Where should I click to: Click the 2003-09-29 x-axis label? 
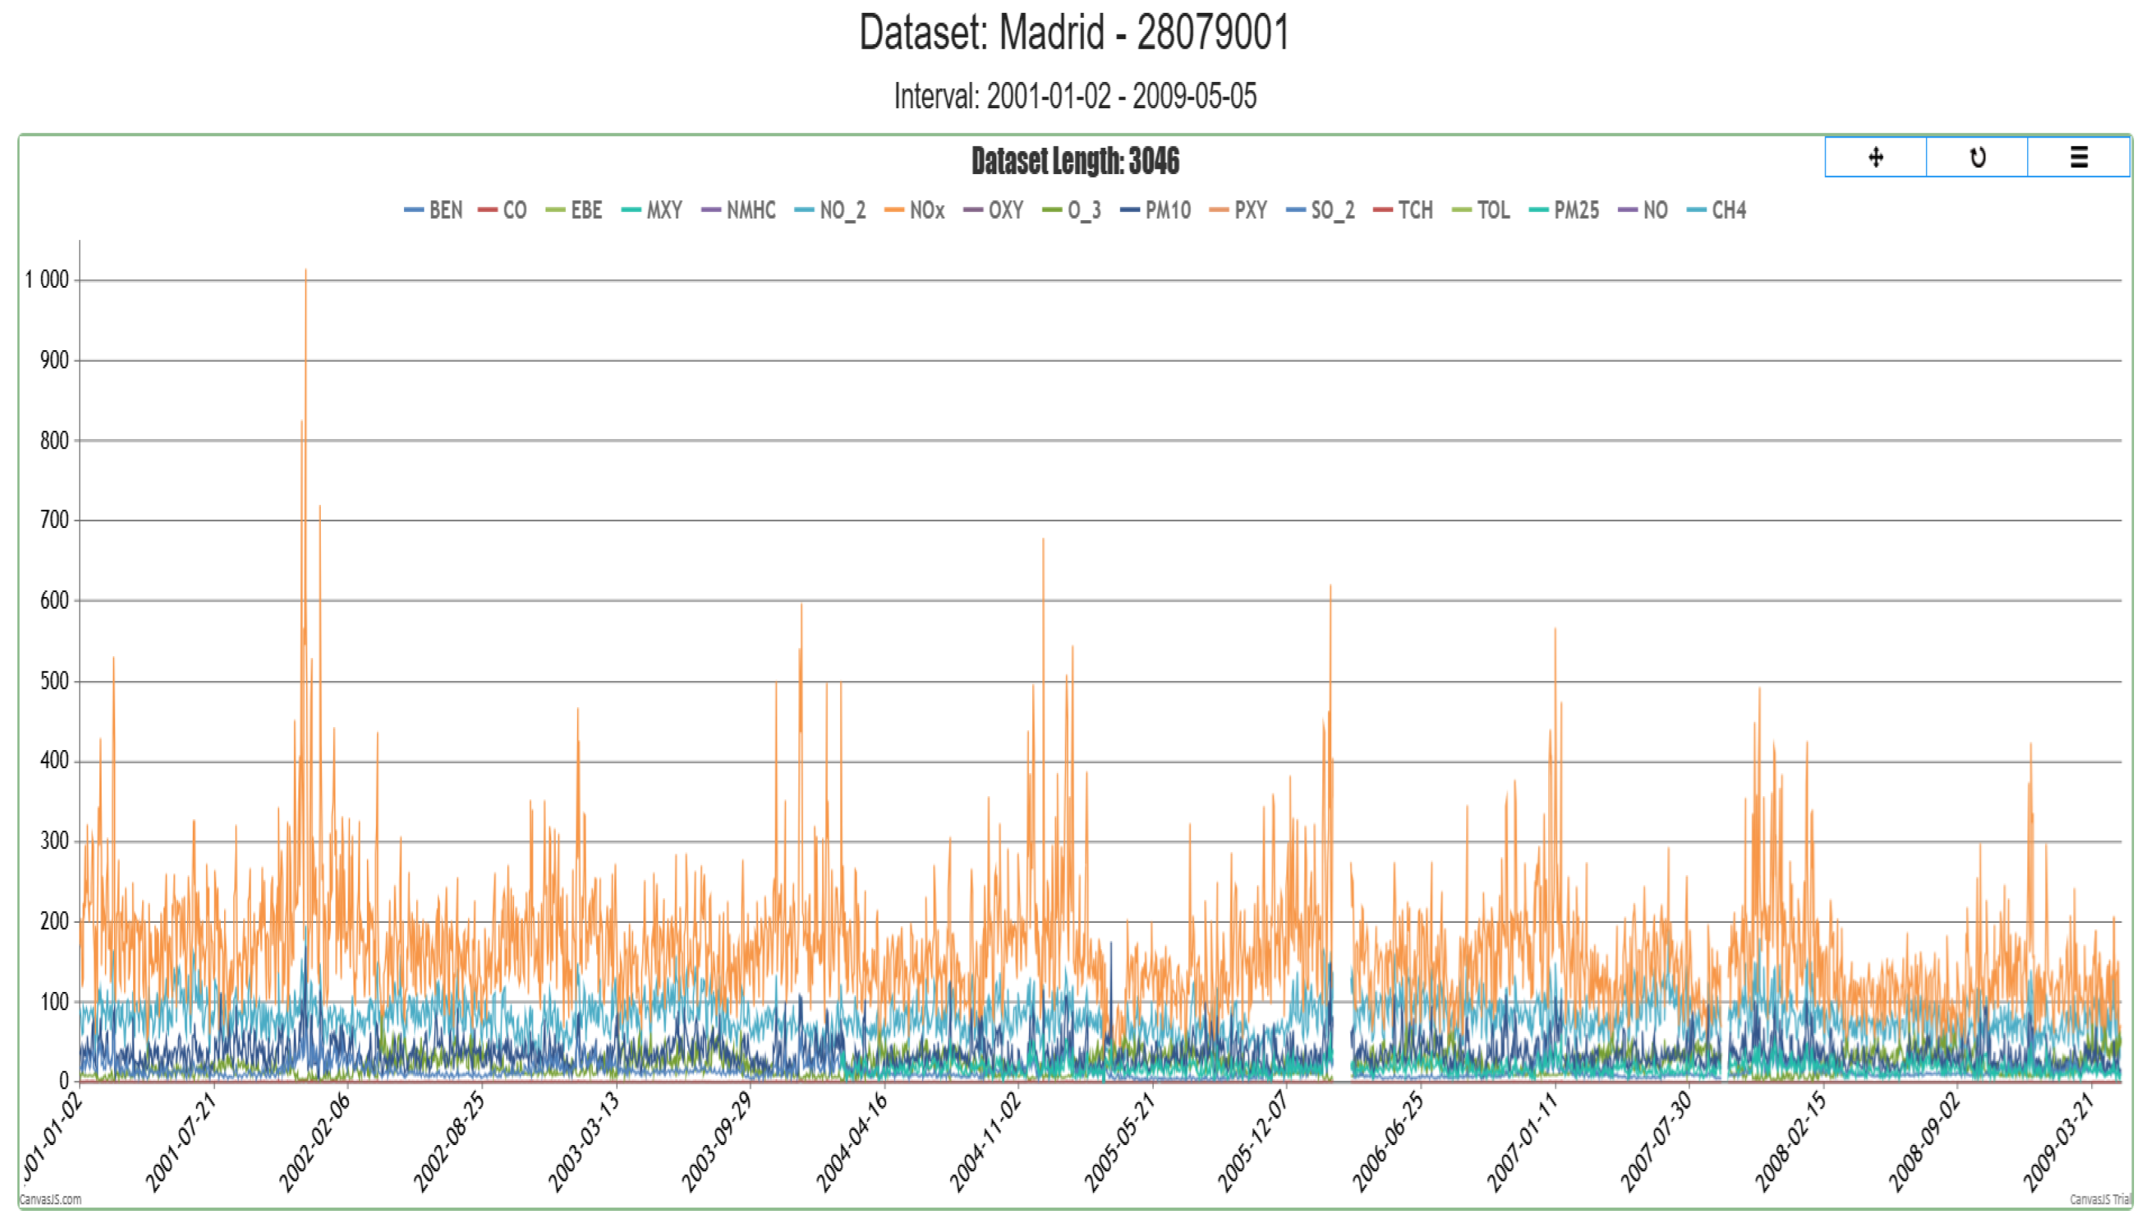tap(716, 1142)
